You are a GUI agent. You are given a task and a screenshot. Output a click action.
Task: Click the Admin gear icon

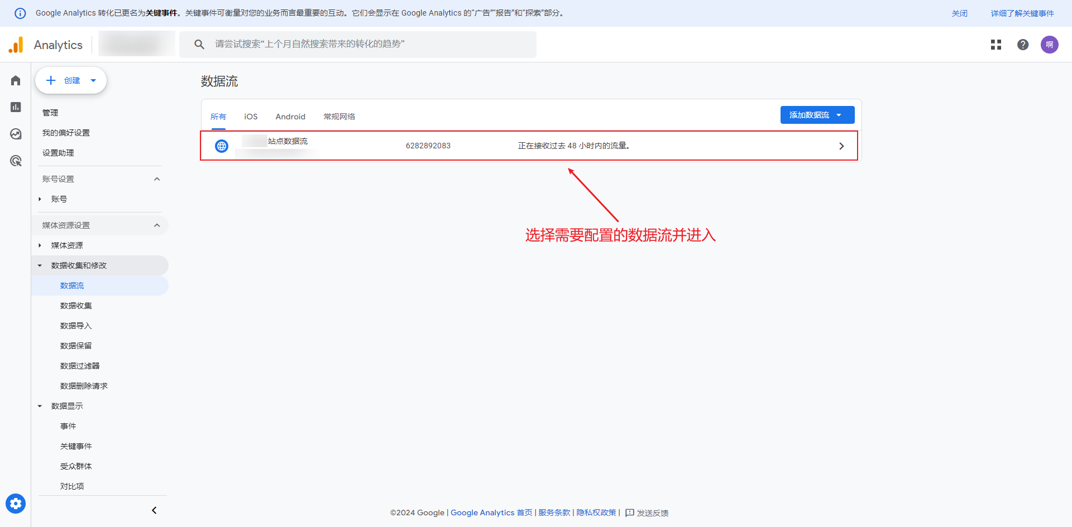[x=16, y=504]
